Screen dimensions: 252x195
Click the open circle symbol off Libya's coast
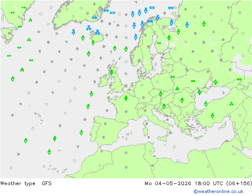pyautogui.click(x=174, y=146)
